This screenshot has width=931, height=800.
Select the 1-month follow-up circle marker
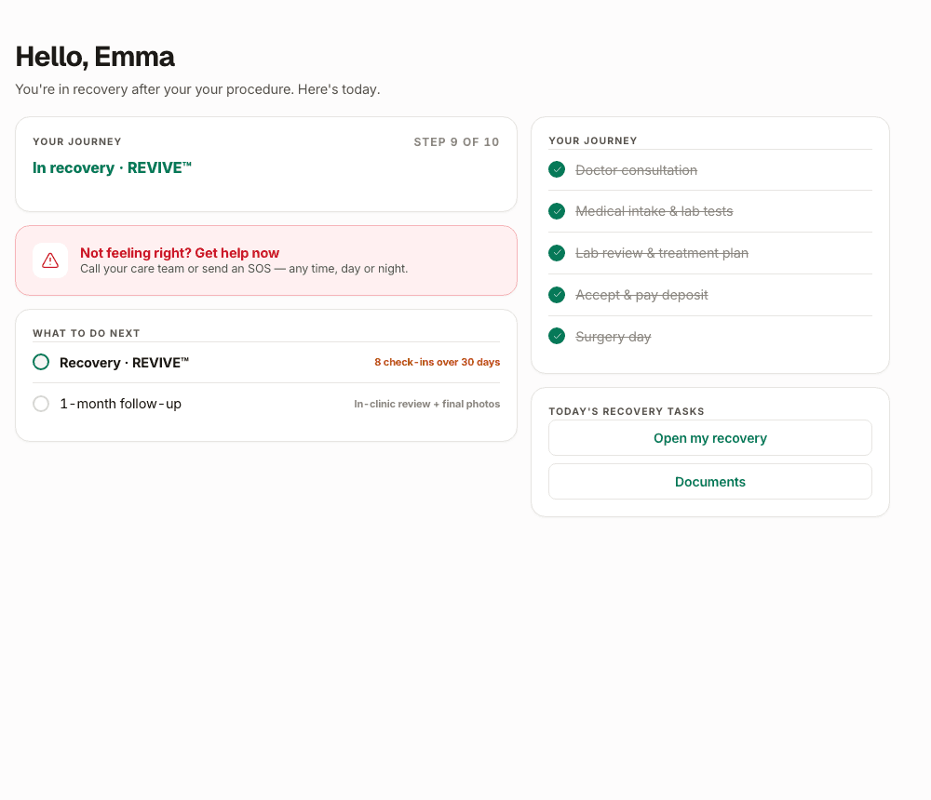(x=41, y=404)
